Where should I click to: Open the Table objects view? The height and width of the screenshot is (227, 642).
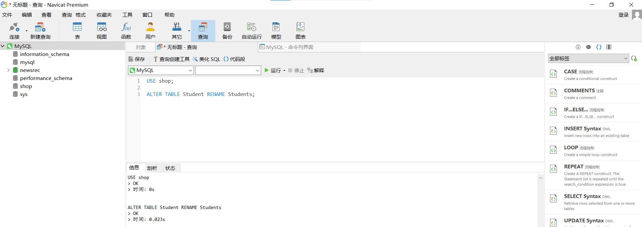click(x=77, y=31)
